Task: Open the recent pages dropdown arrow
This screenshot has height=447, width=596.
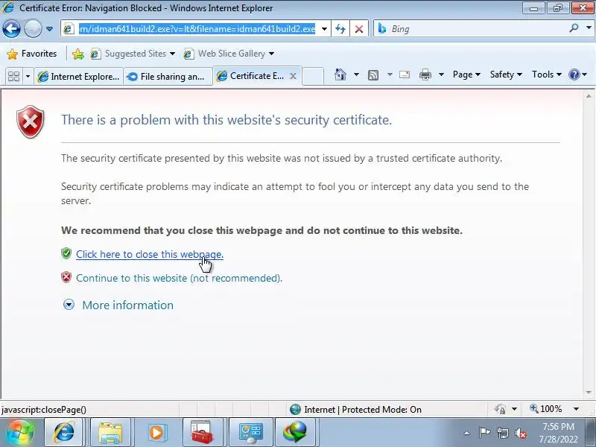Action: [49, 29]
